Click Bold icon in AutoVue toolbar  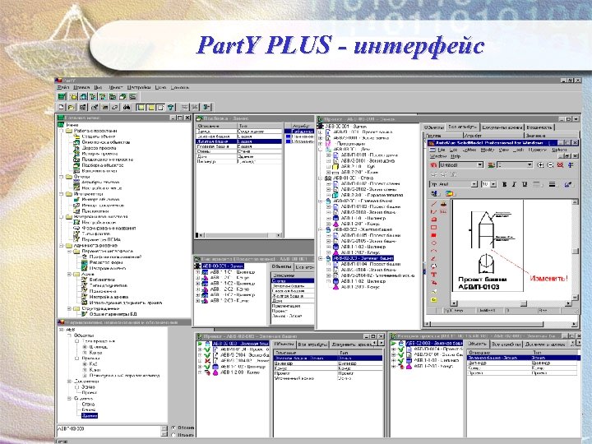coord(504,184)
